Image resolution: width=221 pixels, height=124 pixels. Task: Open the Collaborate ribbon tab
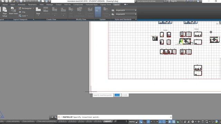tap(78, 4)
